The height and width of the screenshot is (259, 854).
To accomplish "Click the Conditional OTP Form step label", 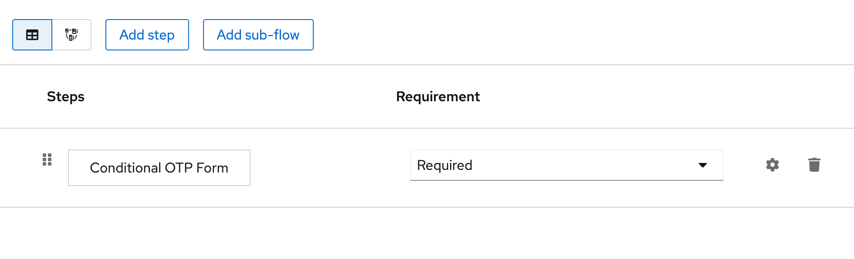I will pyautogui.click(x=159, y=168).
